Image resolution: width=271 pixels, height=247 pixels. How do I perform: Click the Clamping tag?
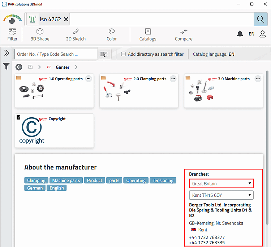pos(36,180)
